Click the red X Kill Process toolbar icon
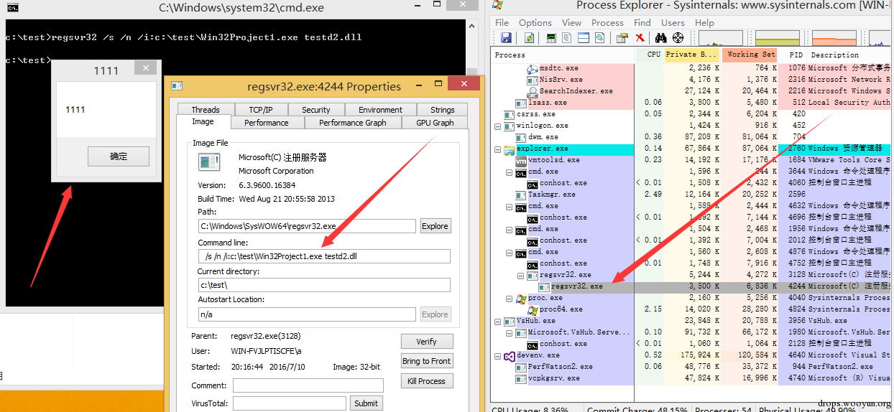Viewport: 894px width, 412px height. point(640,37)
